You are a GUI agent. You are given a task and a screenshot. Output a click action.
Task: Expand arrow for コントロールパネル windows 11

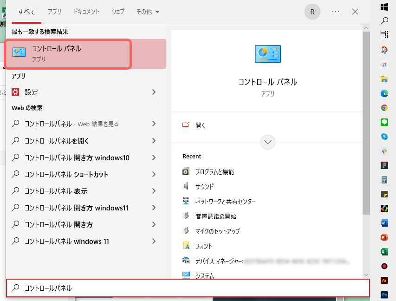[x=154, y=242]
